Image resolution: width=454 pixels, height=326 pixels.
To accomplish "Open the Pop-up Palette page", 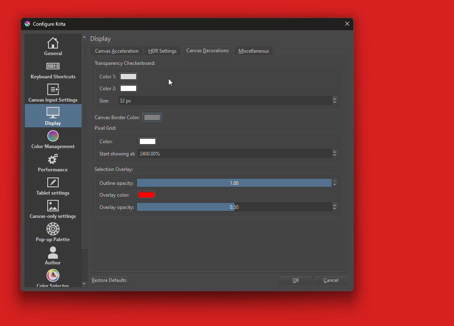I will click(x=53, y=232).
